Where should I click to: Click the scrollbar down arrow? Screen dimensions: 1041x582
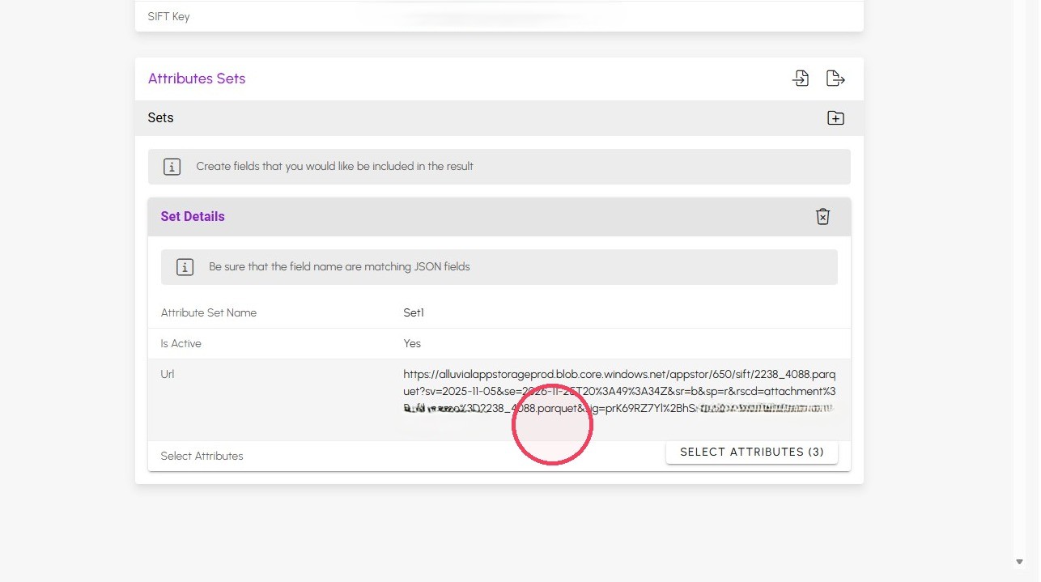tap(1019, 562)
